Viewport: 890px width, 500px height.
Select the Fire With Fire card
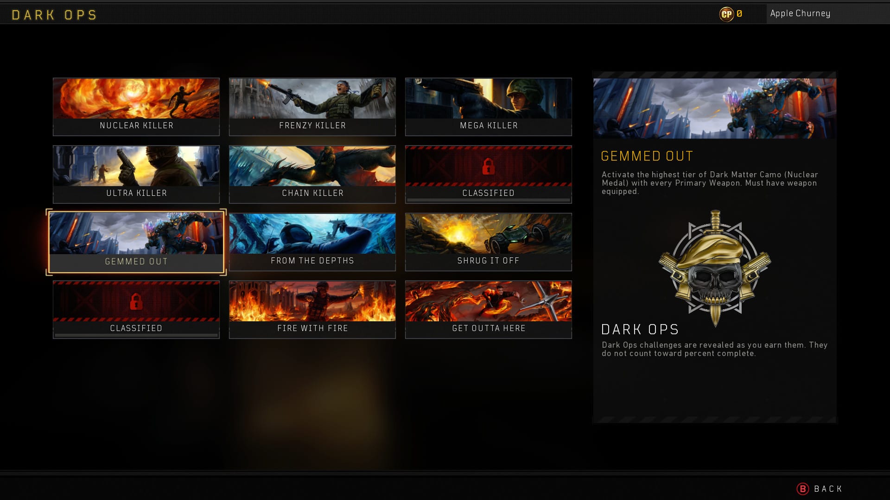(312, 309)
